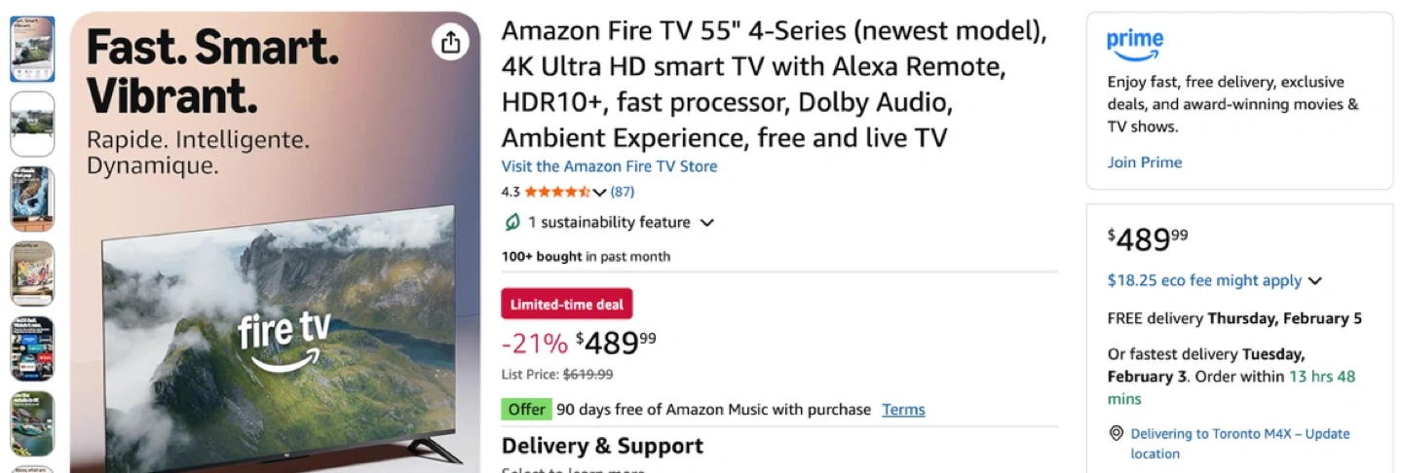Expand the sustainability feature dropdown
The height and width of the screenshot is (473, 1403).
707,222
